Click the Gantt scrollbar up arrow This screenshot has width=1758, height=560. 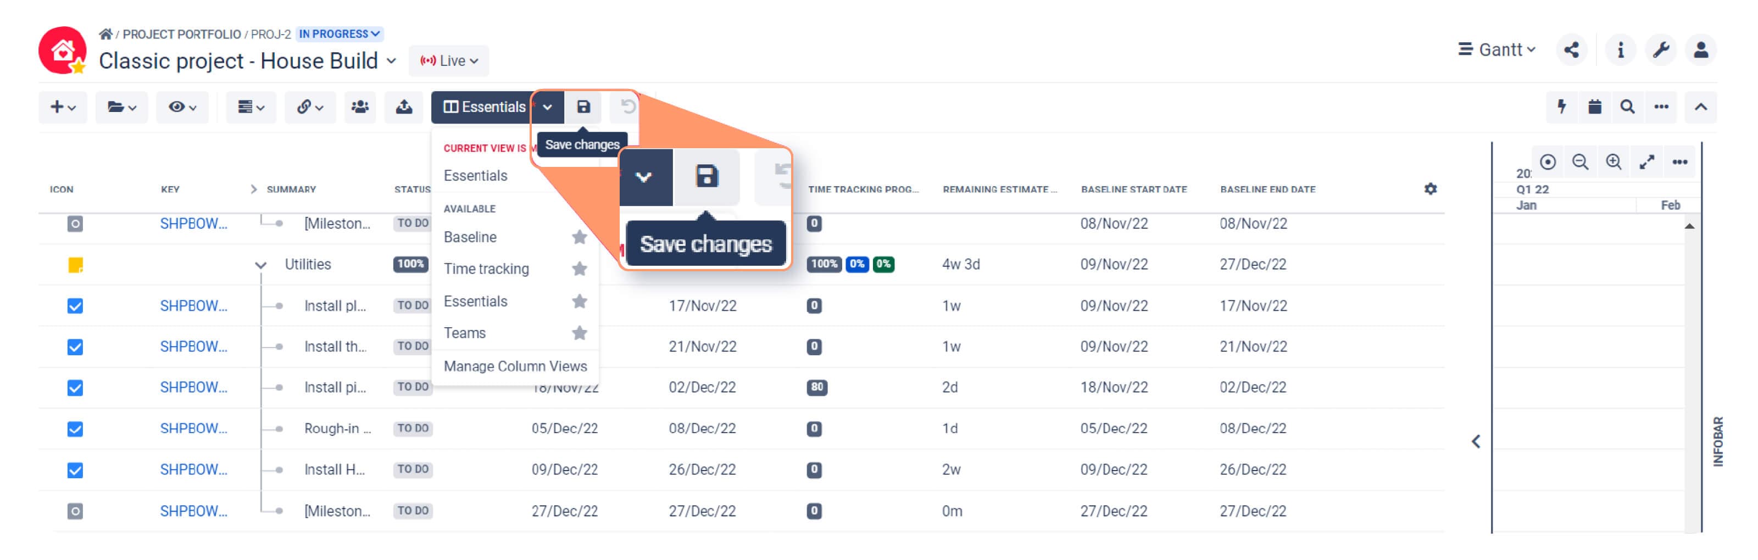point(1690,226)
